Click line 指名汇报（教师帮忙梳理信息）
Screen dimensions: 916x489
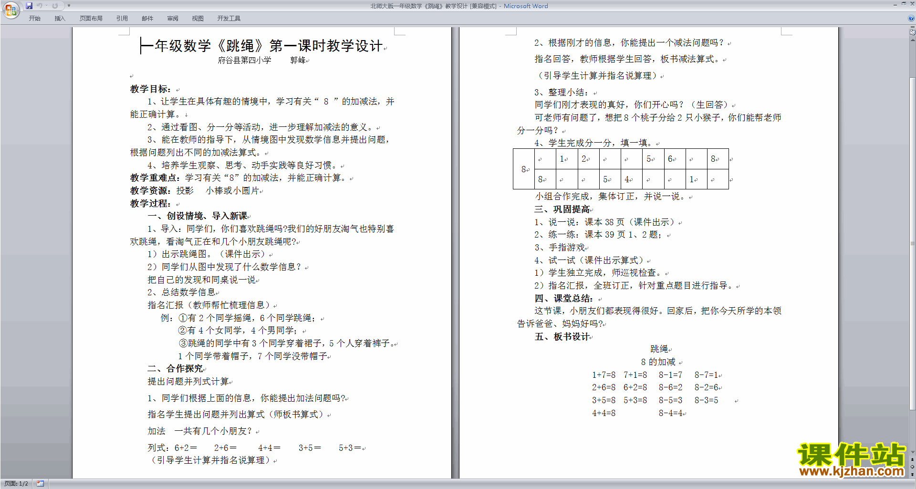click(209, 305)
